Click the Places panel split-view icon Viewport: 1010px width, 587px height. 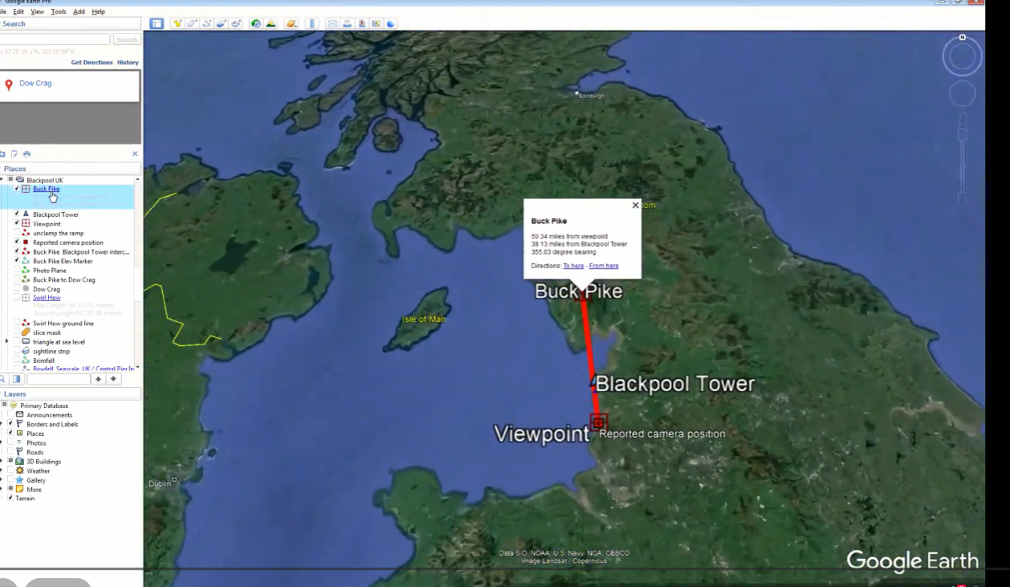coord(17,379)
